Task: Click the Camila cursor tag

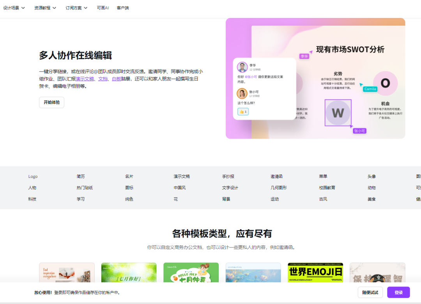Action: click(370, 89)
